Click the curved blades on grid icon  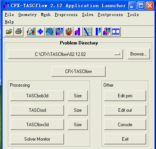(x=50, y=32)
